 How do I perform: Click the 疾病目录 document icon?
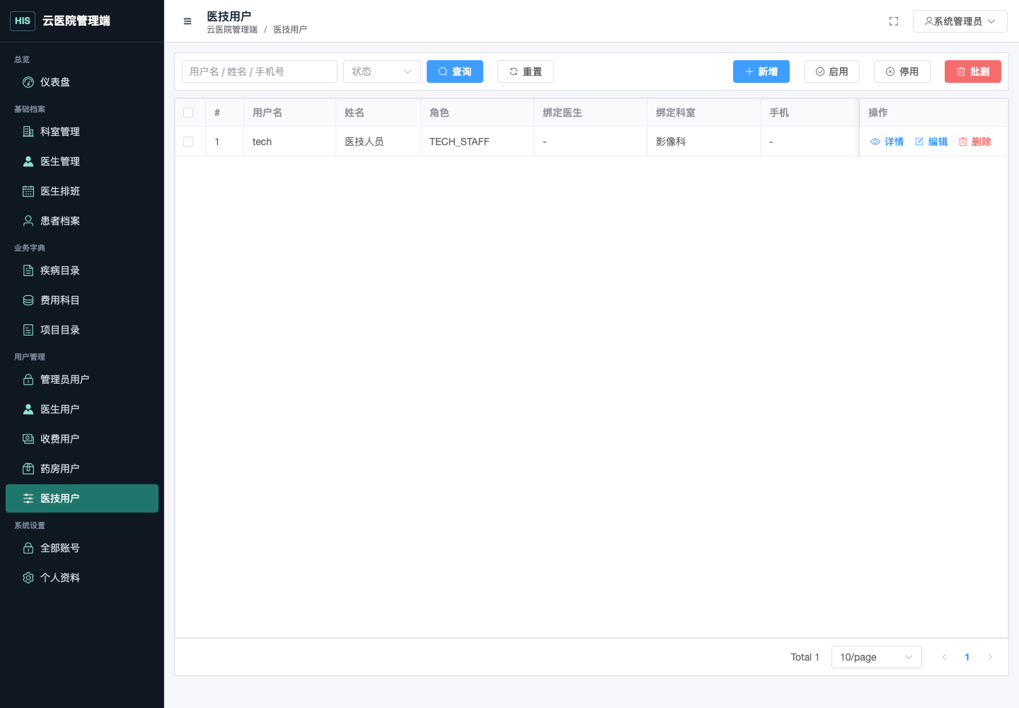28,270
